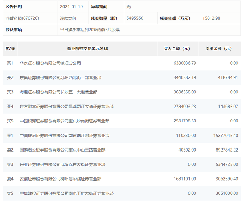Select 东吴证券苏州西北街二部营业部 row name

point(60,77)
